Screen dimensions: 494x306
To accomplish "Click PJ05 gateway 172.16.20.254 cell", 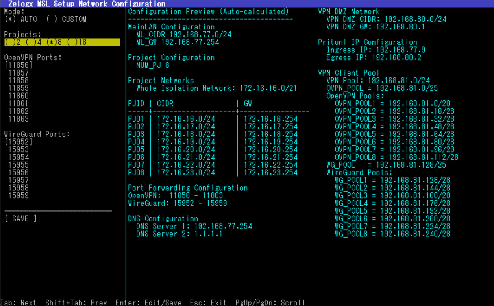I will (x=271, y=149).
